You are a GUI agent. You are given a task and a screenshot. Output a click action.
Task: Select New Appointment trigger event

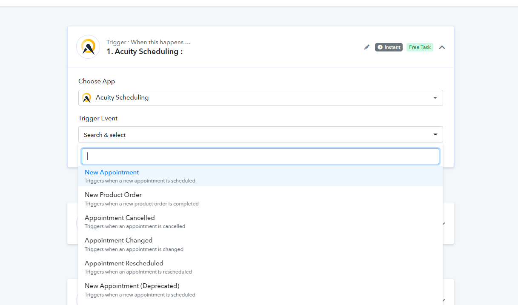click(x=260, y=176)
